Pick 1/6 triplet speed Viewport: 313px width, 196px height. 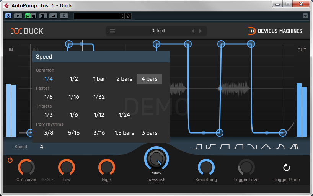pos(74,115)
